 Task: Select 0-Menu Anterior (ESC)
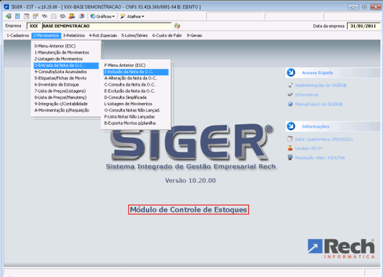[x=66, y=46]
